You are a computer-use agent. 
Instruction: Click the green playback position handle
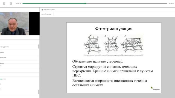pyautogui.click(x=85, y=3)
